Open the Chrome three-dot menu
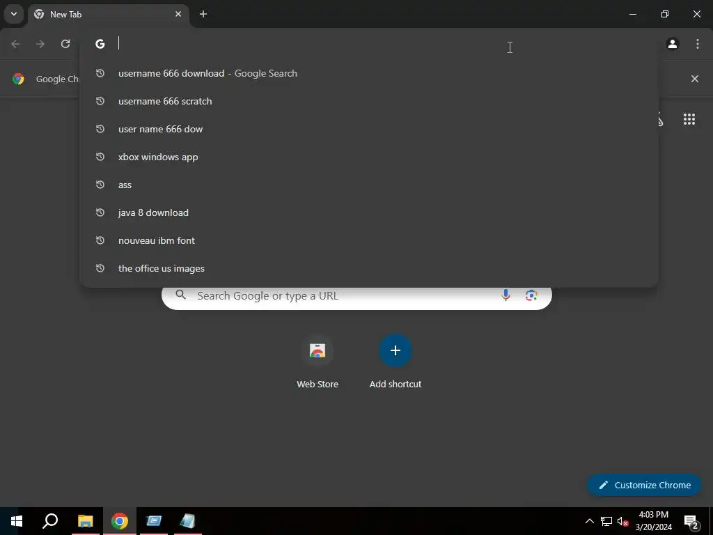 tap(698, 44)
